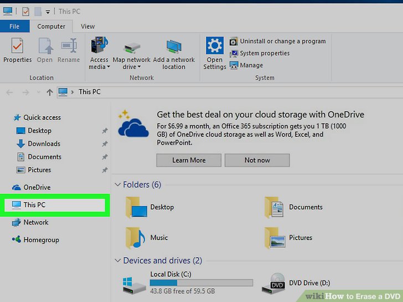This screenshot has height=302, width=403.
Task: Click Map network drive dropdown arrow
Action: [139, 67]
